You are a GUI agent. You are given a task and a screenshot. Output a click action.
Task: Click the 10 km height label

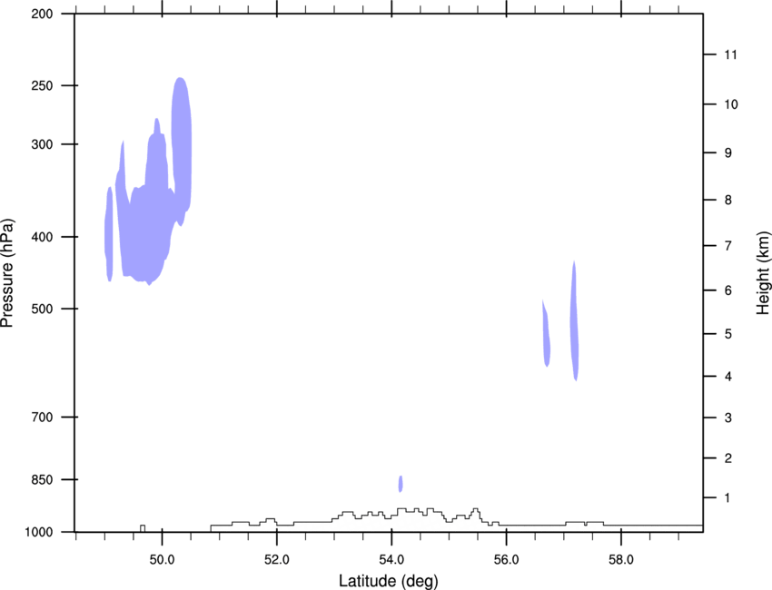731,104
